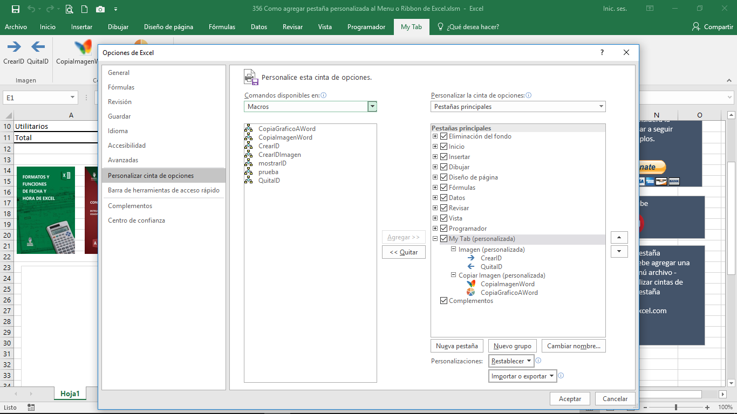Click the Help question mark in the dialog title bar

(602, 52)
